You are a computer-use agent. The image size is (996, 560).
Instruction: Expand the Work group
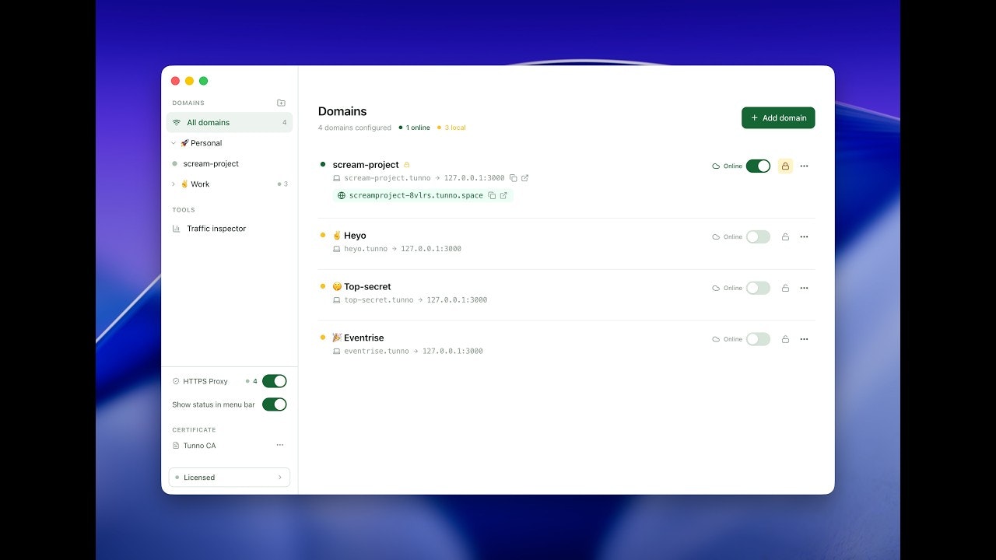[174, 184]
